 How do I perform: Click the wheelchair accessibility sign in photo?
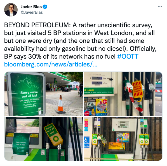click(86, 140)
